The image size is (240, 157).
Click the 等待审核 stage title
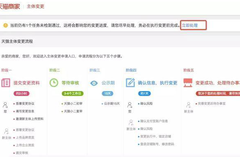coord(70,83)
